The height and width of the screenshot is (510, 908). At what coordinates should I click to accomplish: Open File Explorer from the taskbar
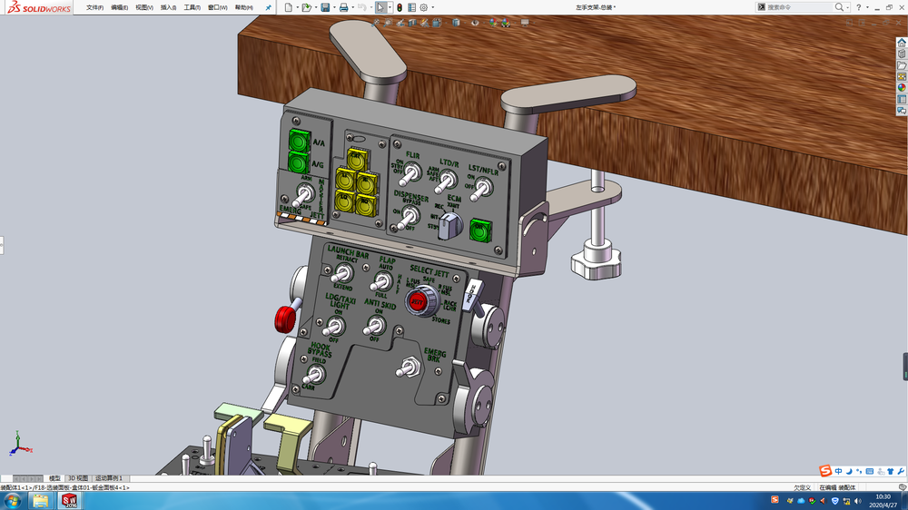click(x=41, y=501)
